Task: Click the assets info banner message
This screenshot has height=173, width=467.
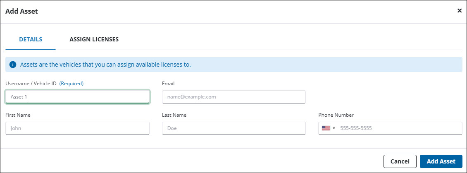Action: pyautogui.click(x=105, y=65)
